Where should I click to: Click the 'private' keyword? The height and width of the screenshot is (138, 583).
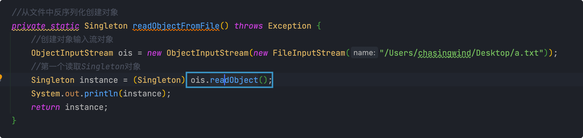click(x=28, y=26)
